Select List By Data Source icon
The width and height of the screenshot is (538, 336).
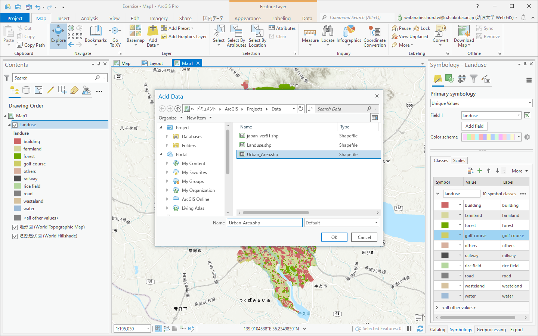pos(27,90)
